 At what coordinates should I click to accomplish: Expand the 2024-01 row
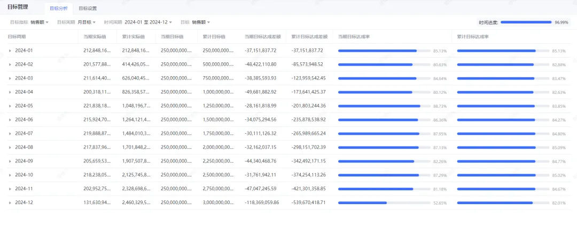pos(10,51)
